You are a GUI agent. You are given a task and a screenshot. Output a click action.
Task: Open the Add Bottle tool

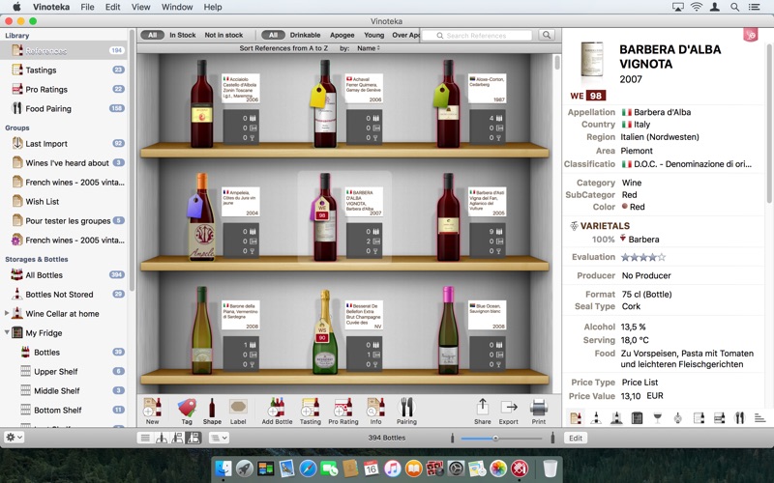coord(277,409)
